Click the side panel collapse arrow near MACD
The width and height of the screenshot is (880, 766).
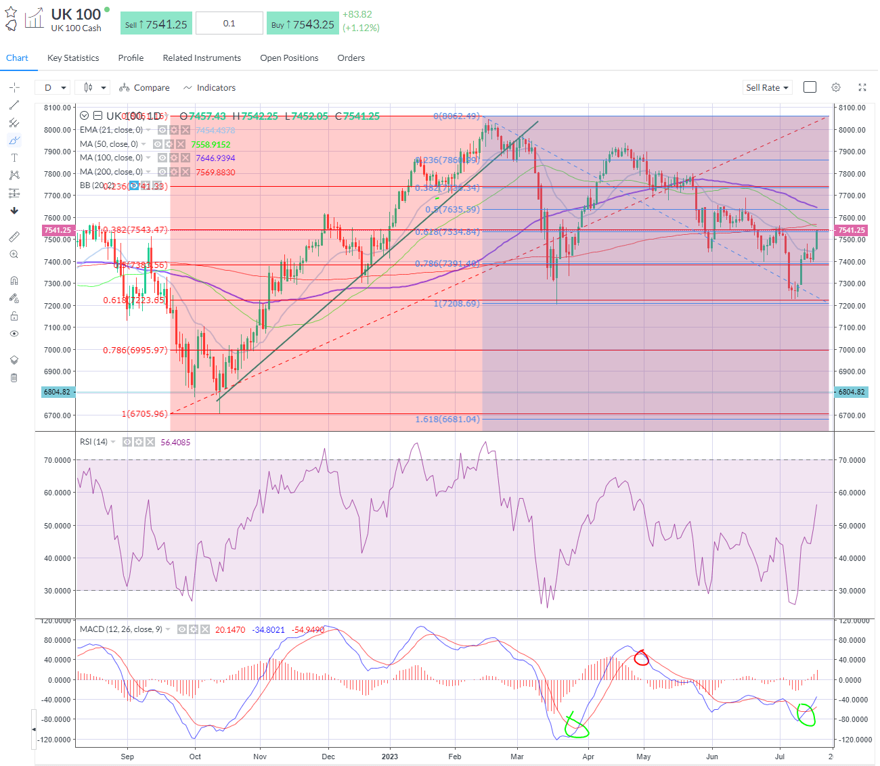[x=34, y=729]
